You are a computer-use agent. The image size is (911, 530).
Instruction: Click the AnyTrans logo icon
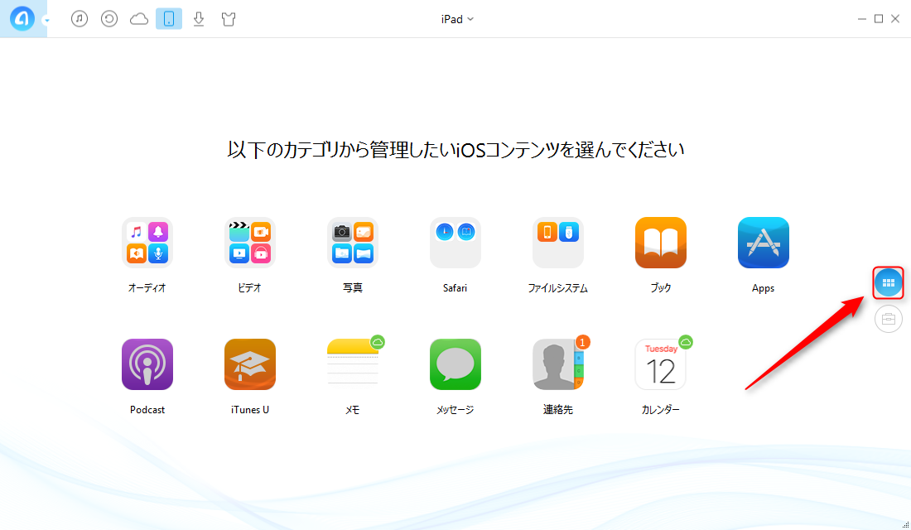click(x=22, y=18)
